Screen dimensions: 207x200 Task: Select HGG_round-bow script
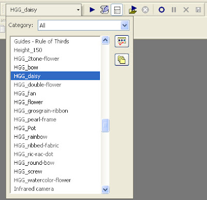point(55,163)
